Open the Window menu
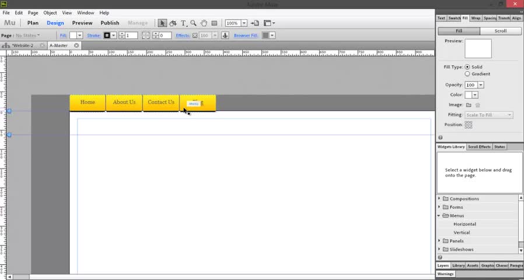The image size is (524, 280). (x=86, y=13)
